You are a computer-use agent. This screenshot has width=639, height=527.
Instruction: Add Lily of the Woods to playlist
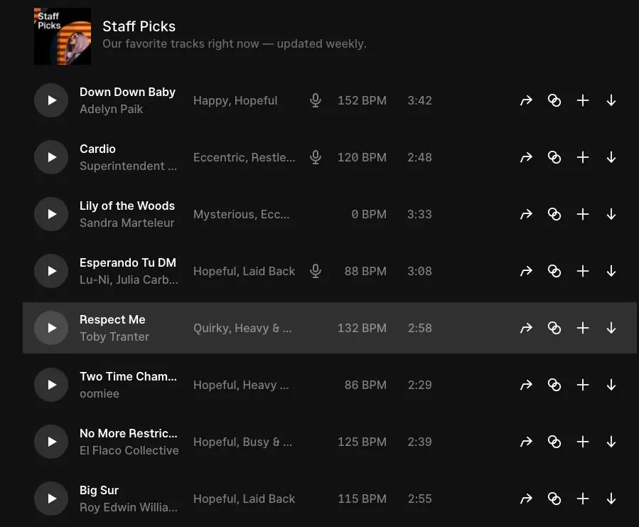pyautogui.click(x=583, y=214)
